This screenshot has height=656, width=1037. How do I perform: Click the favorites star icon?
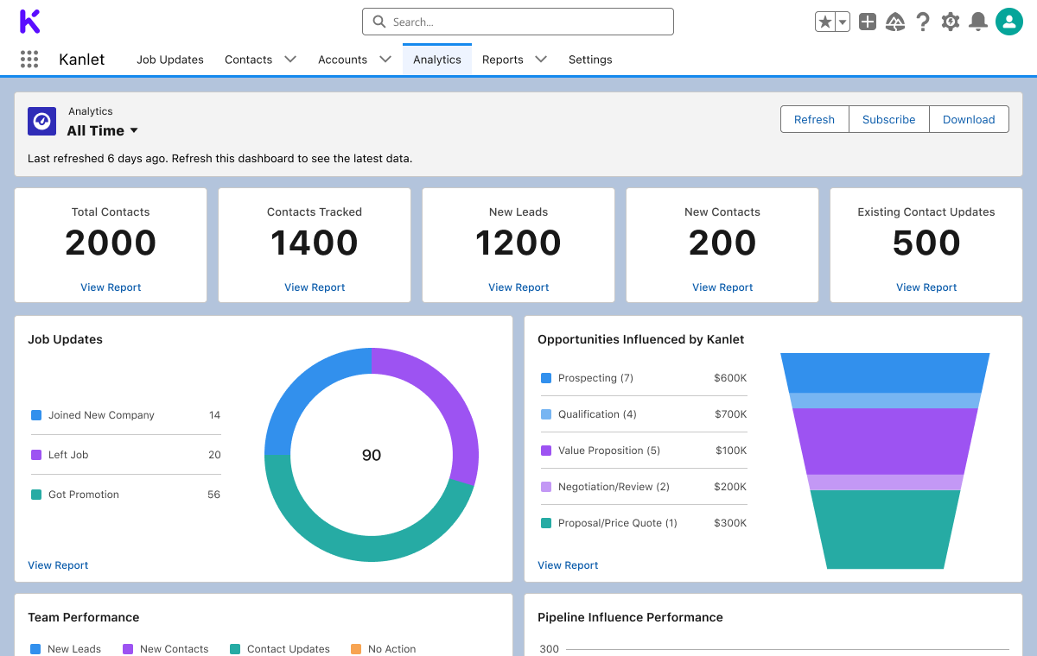825,22
